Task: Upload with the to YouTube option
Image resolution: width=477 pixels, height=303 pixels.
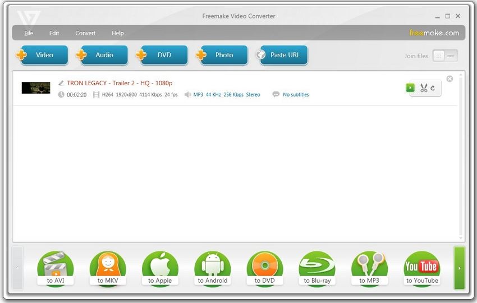Action: (x=422, y=268)
